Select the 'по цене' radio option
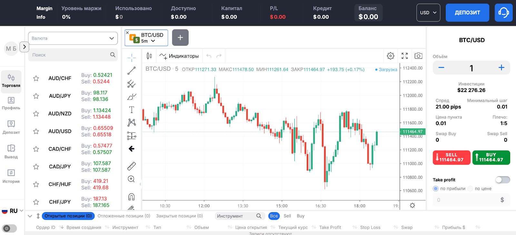Viewport: 516px width, 235px height. point(471,189)
